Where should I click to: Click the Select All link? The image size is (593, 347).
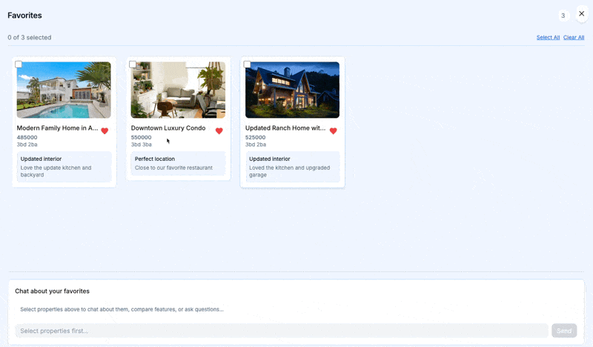[548, 38]
